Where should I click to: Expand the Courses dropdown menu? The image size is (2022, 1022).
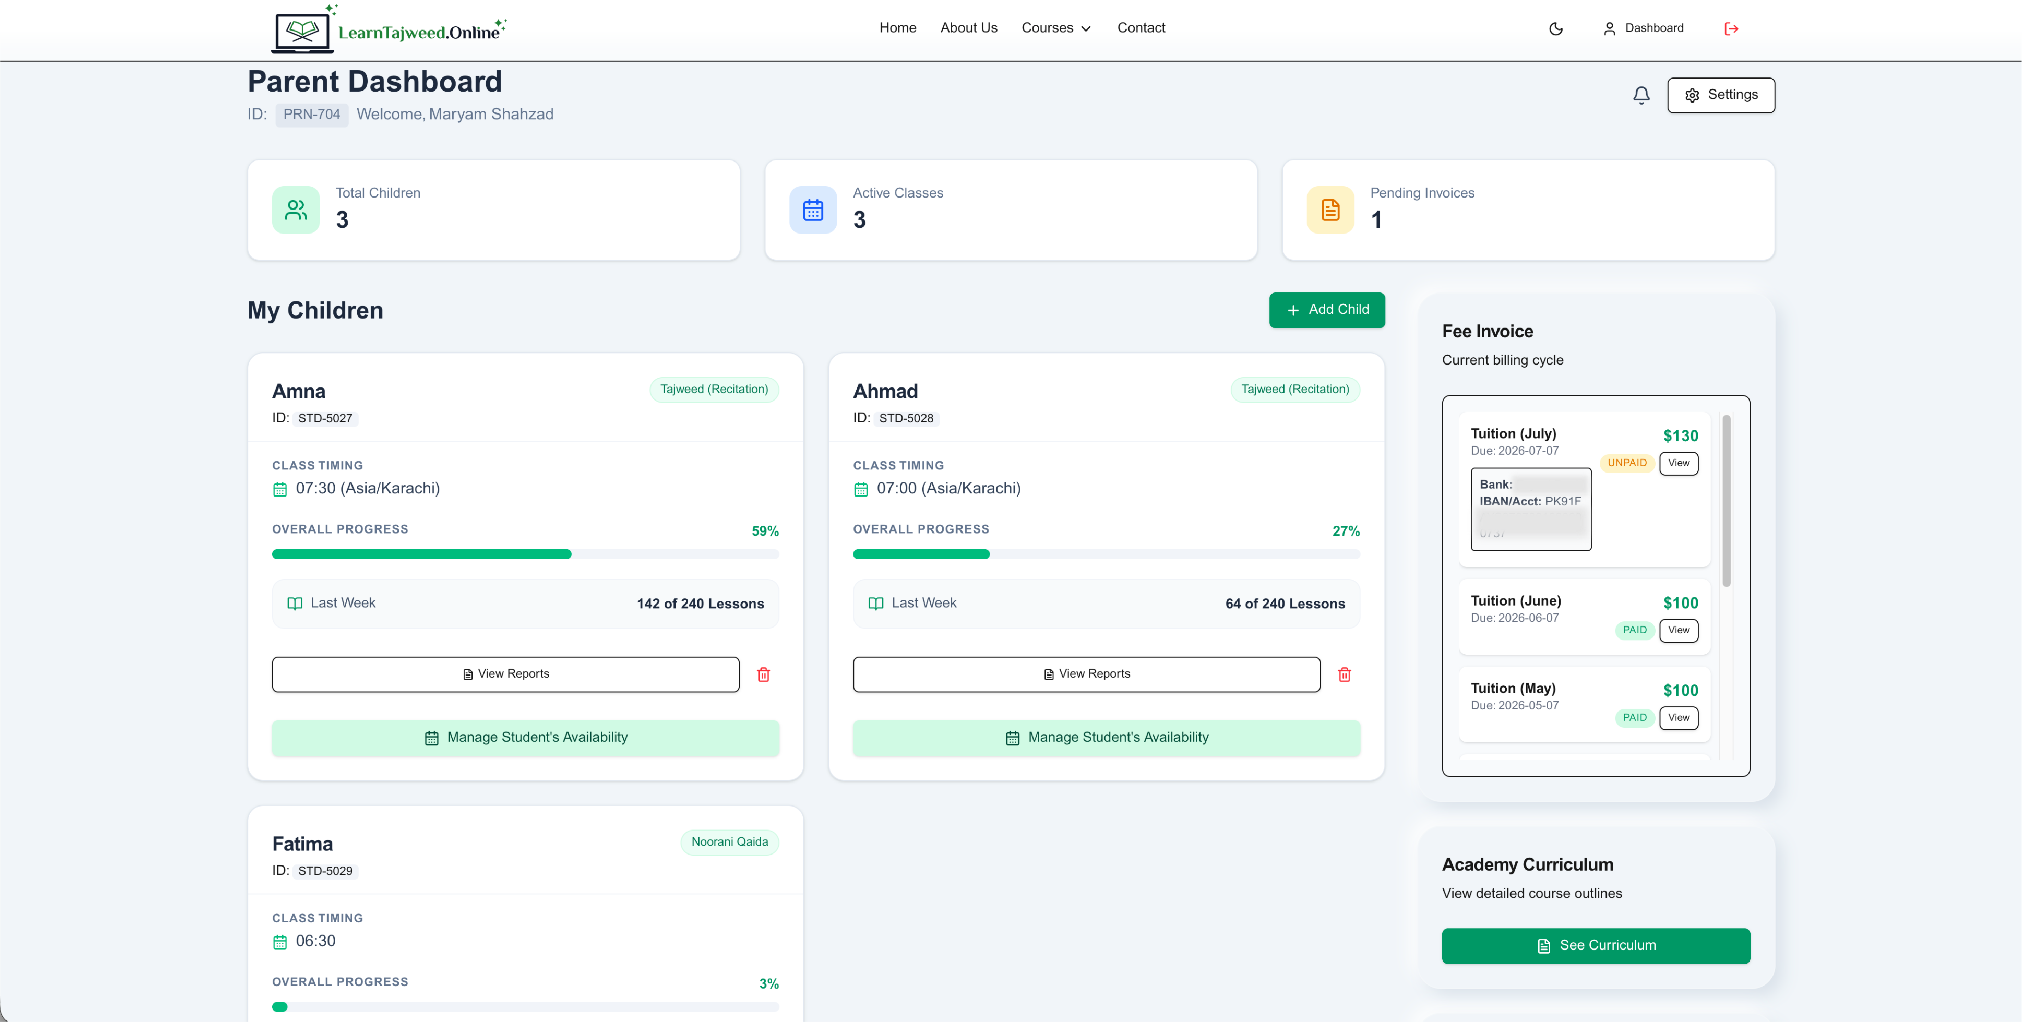tap(1056, 28)
